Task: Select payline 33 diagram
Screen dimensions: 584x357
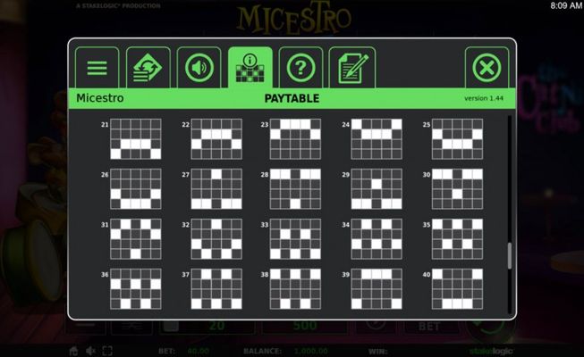Action: click(295, 239)
